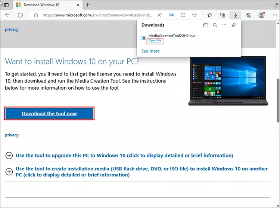Viewport: 280px width, 208px height.
Task: Reload the page with the refresh icon
Action: pos(21,15)
